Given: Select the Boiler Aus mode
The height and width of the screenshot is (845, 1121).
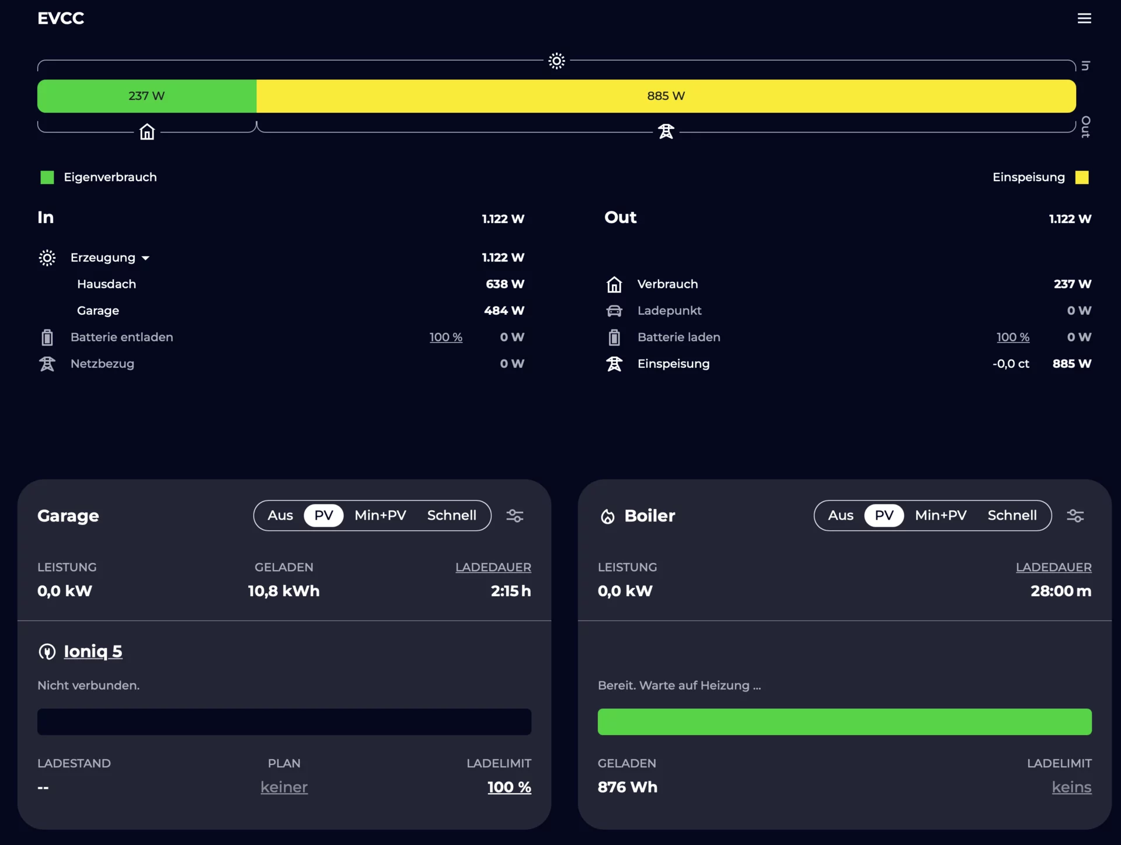Looking at the screenshot, I should pyautogui.click(x=840, y=516).
